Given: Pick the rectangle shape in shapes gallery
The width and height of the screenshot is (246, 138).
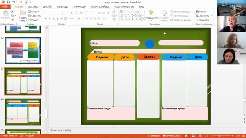Looking at the screenshot, I should (132, 12).
